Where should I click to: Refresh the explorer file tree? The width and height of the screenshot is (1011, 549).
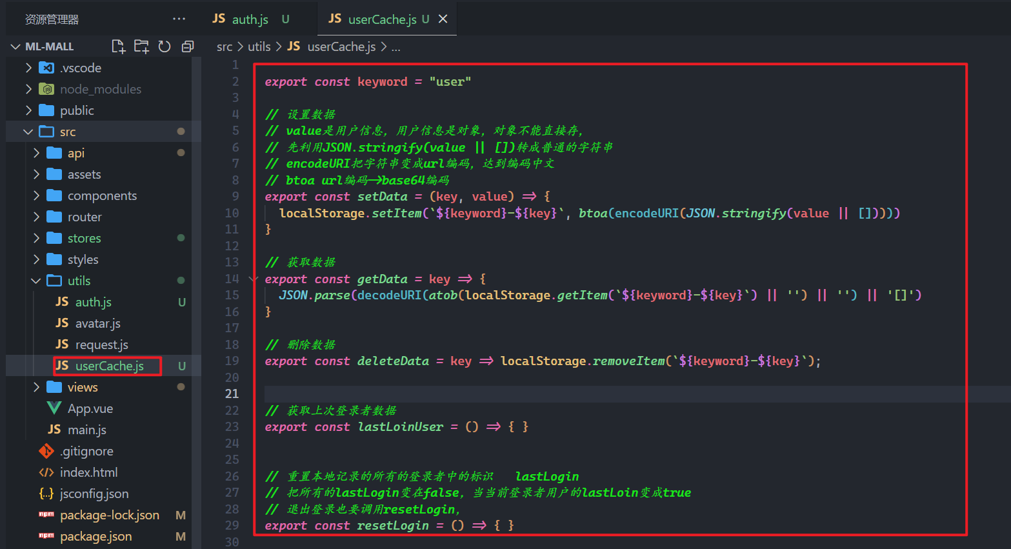coord(165,46)
